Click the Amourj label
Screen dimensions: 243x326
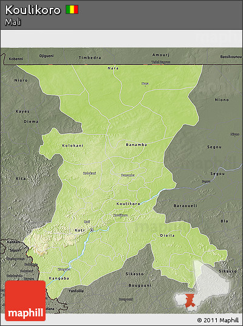(161, 55)
